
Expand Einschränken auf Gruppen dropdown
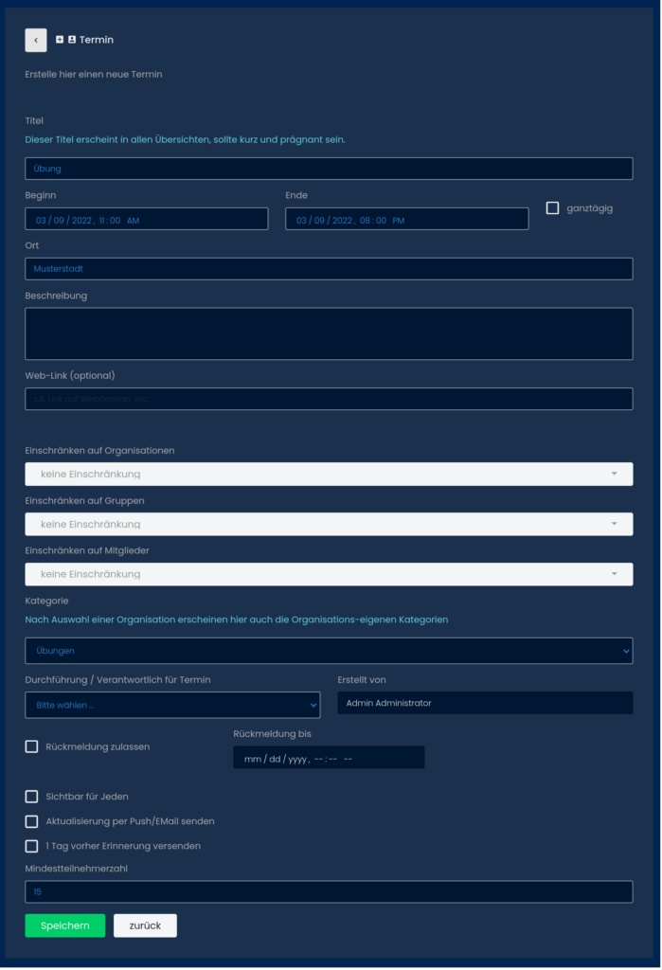point(329,524)
